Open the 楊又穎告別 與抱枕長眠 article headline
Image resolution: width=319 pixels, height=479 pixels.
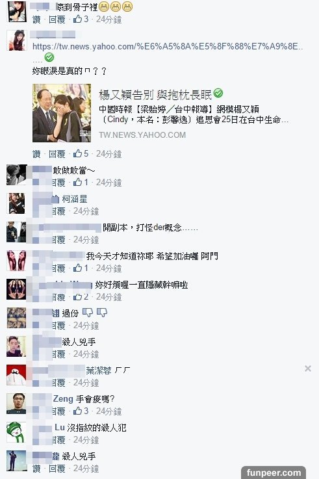point(155,95)
